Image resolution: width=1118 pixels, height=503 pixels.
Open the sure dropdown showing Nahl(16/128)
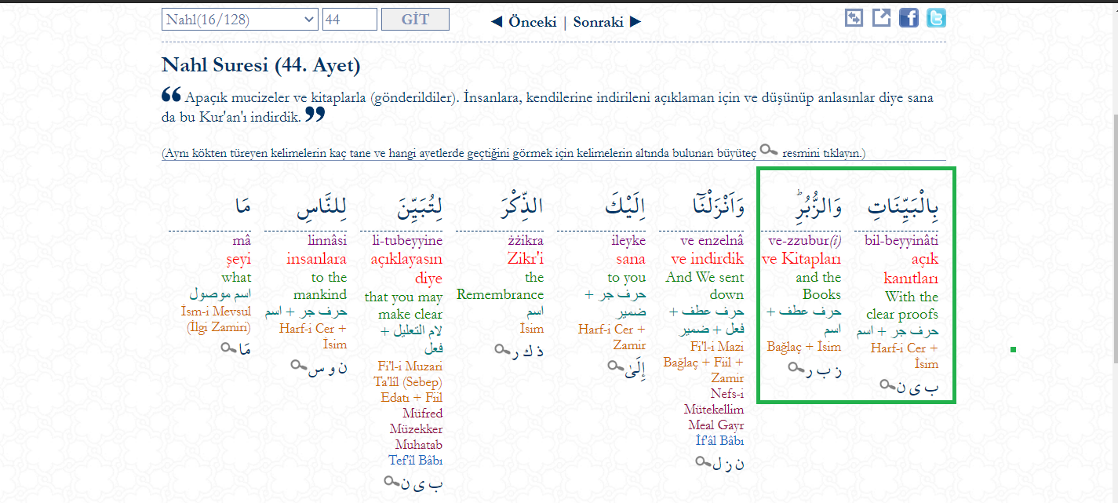[239, 20]
